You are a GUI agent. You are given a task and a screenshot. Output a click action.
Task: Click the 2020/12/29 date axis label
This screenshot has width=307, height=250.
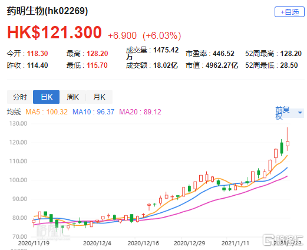[189, 244]
